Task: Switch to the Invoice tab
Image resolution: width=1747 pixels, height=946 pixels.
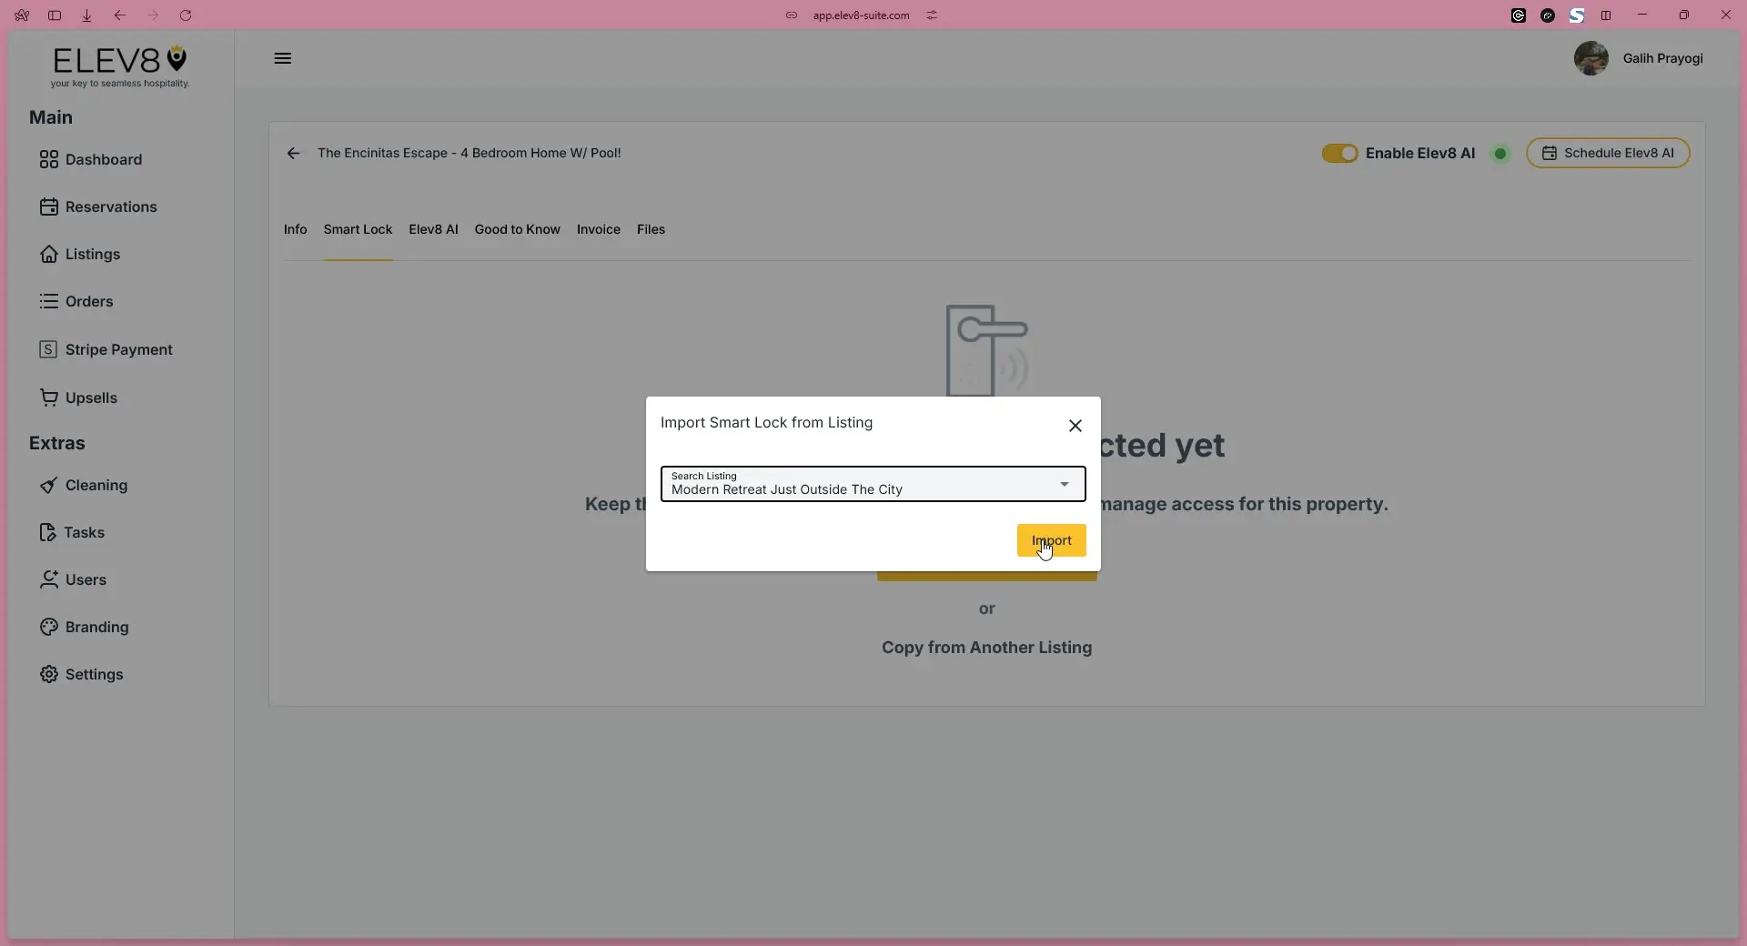Action: pos(597,229)
